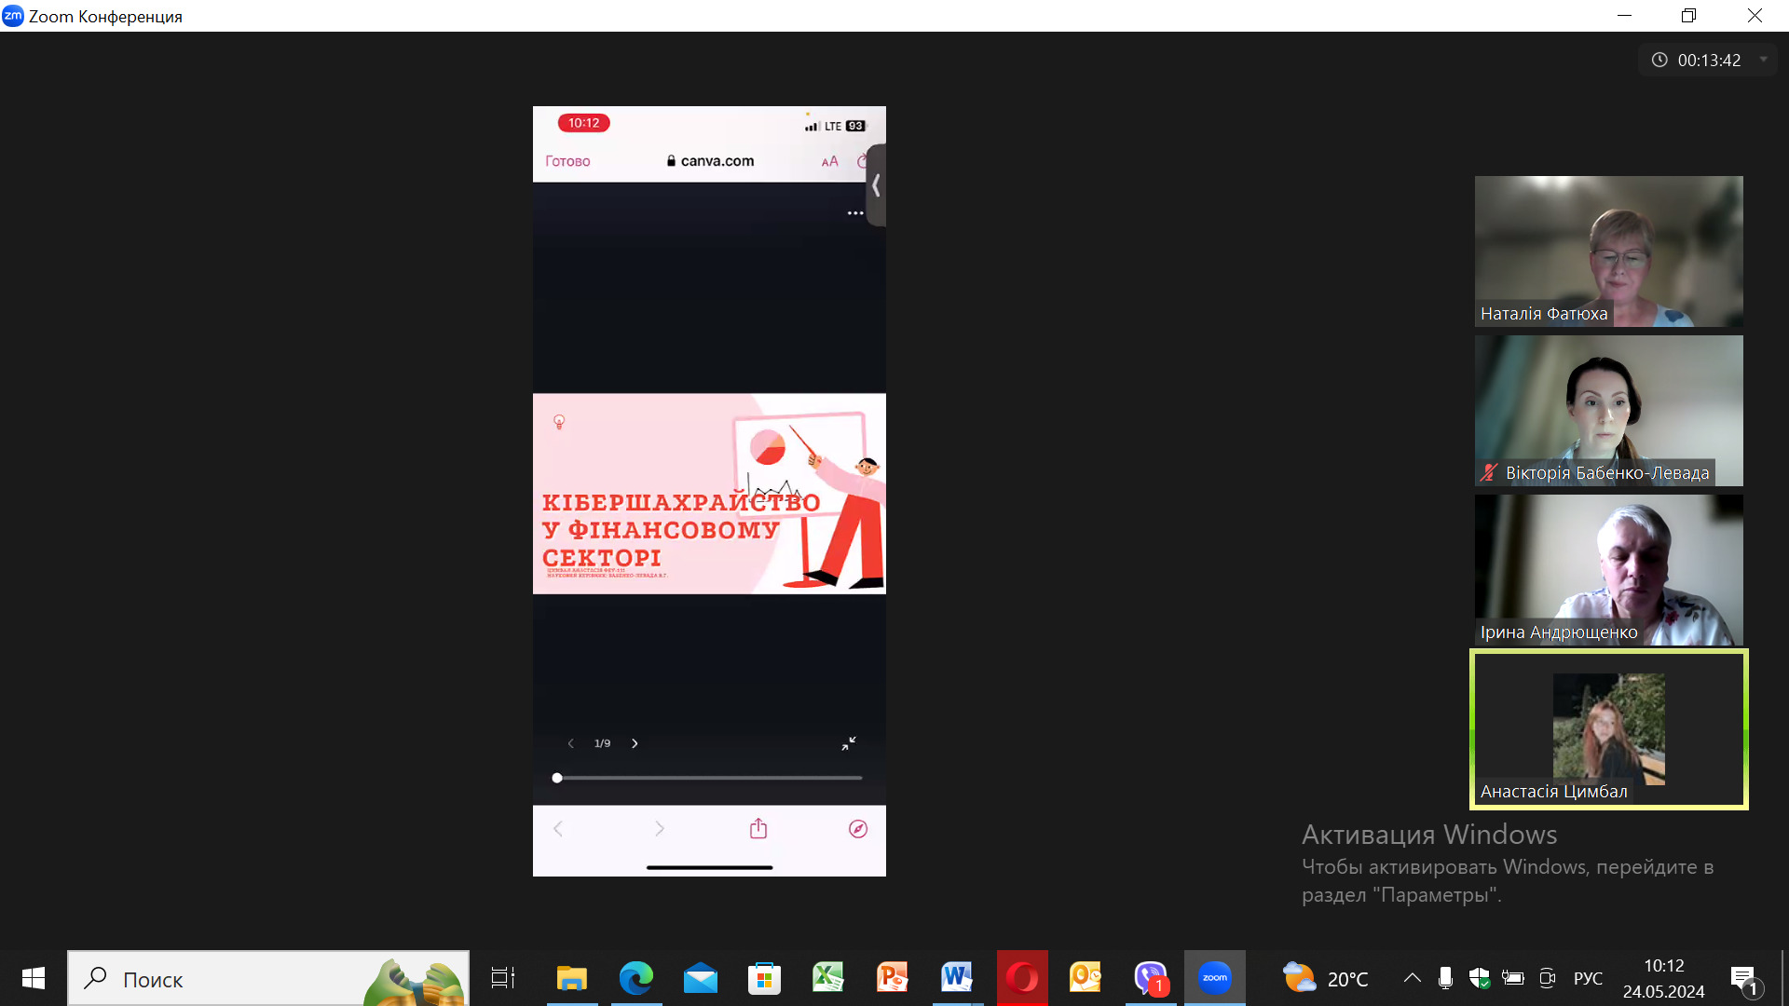Collapse the side panel arrow handle
Image resolution: width=1789 pixels, height=1006 pixels.
coord(876,186)
